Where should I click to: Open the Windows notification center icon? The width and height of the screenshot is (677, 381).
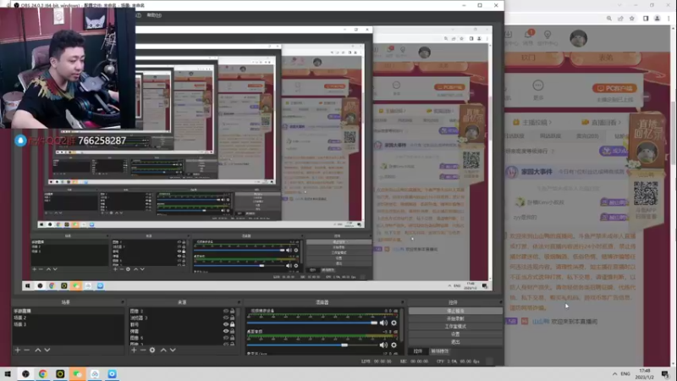665,373
